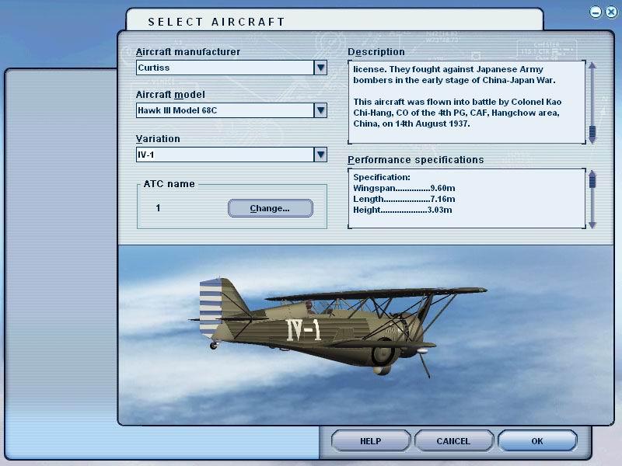Click inside the Description text box
The width and height of the screenshot is (622, 466).
(x=465, y=102)
